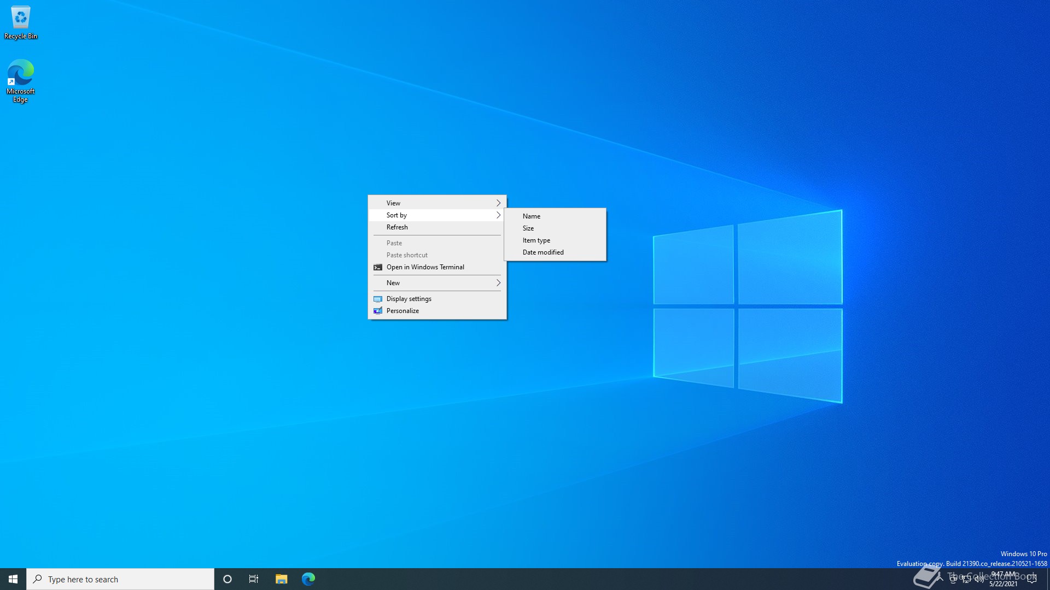Click the Windows Start button
Viewport: 1050px width, 590px height.
click(13, 579)
